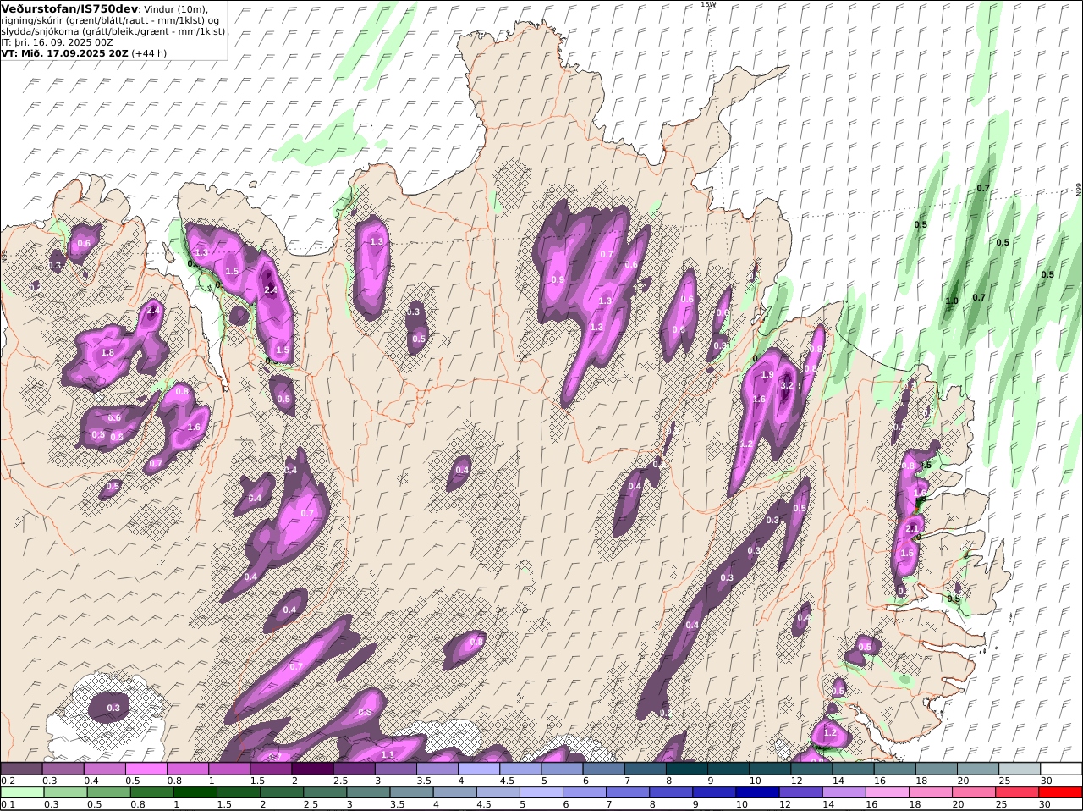1083x811 pixels.
Task: Click the Veðurstofan/IS750dev title text
Action: tap(70, 8)
